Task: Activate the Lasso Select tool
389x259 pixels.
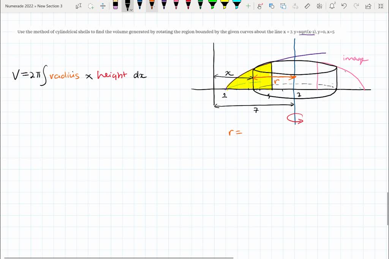Action: (91, 6)
